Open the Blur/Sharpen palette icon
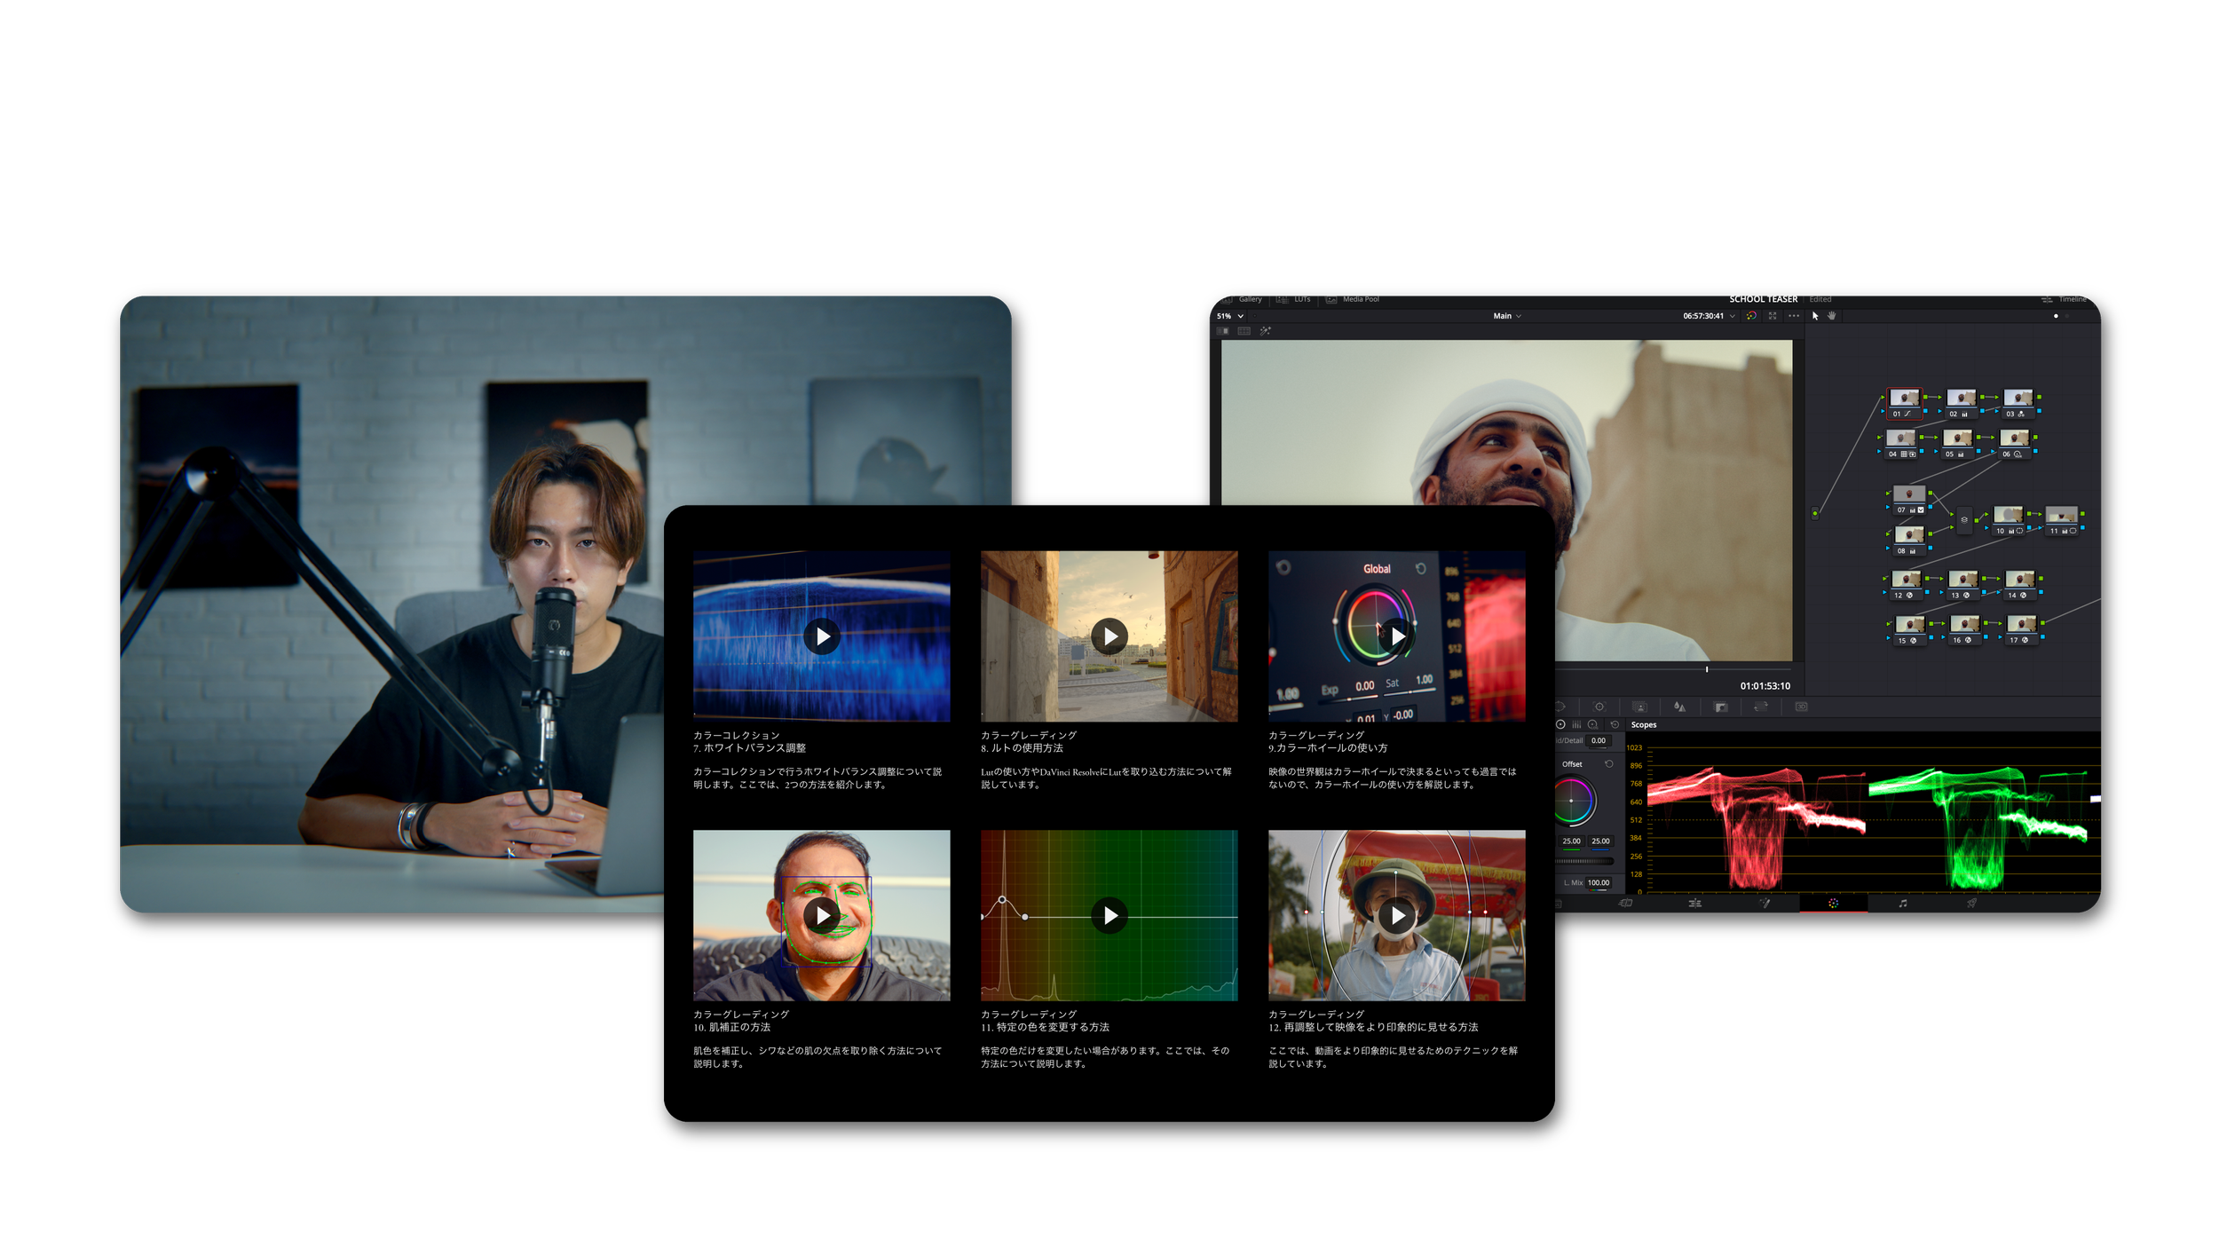The height and width of the screenshot is (1248, 2219). click(x=1678, y=707)
